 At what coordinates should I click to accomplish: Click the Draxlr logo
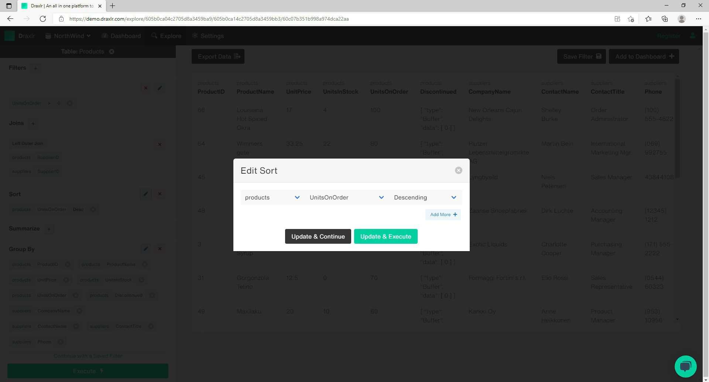click(x=20, y=36)
